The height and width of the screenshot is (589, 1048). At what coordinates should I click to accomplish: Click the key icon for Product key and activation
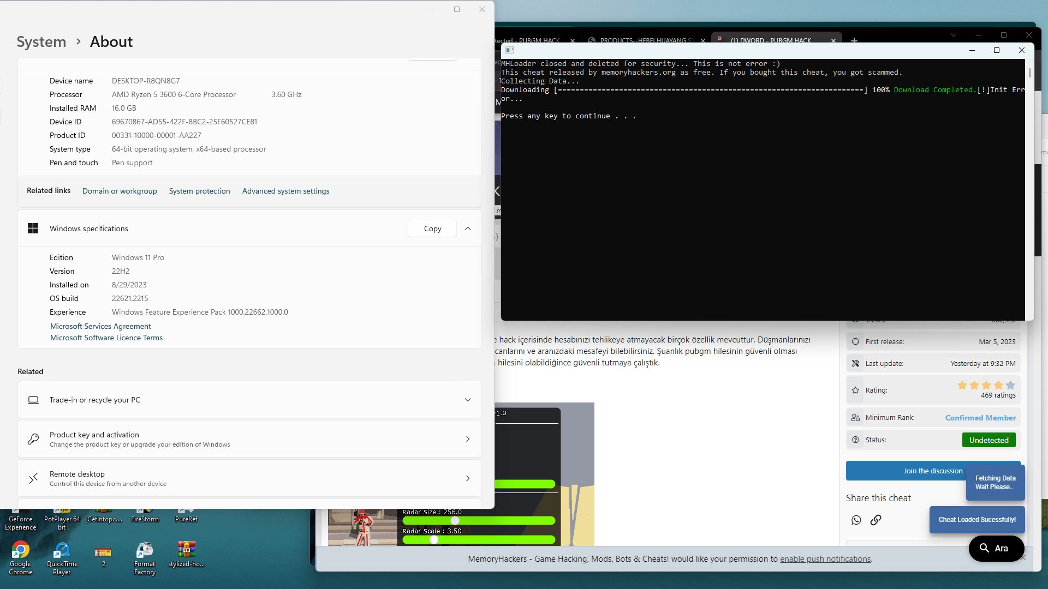tap(33, 439)
